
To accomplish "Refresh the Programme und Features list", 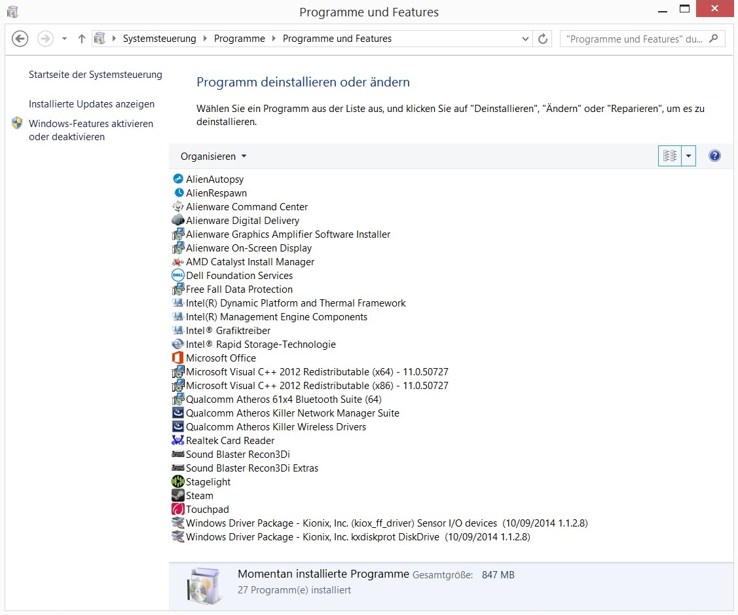I will click(543, 39).
